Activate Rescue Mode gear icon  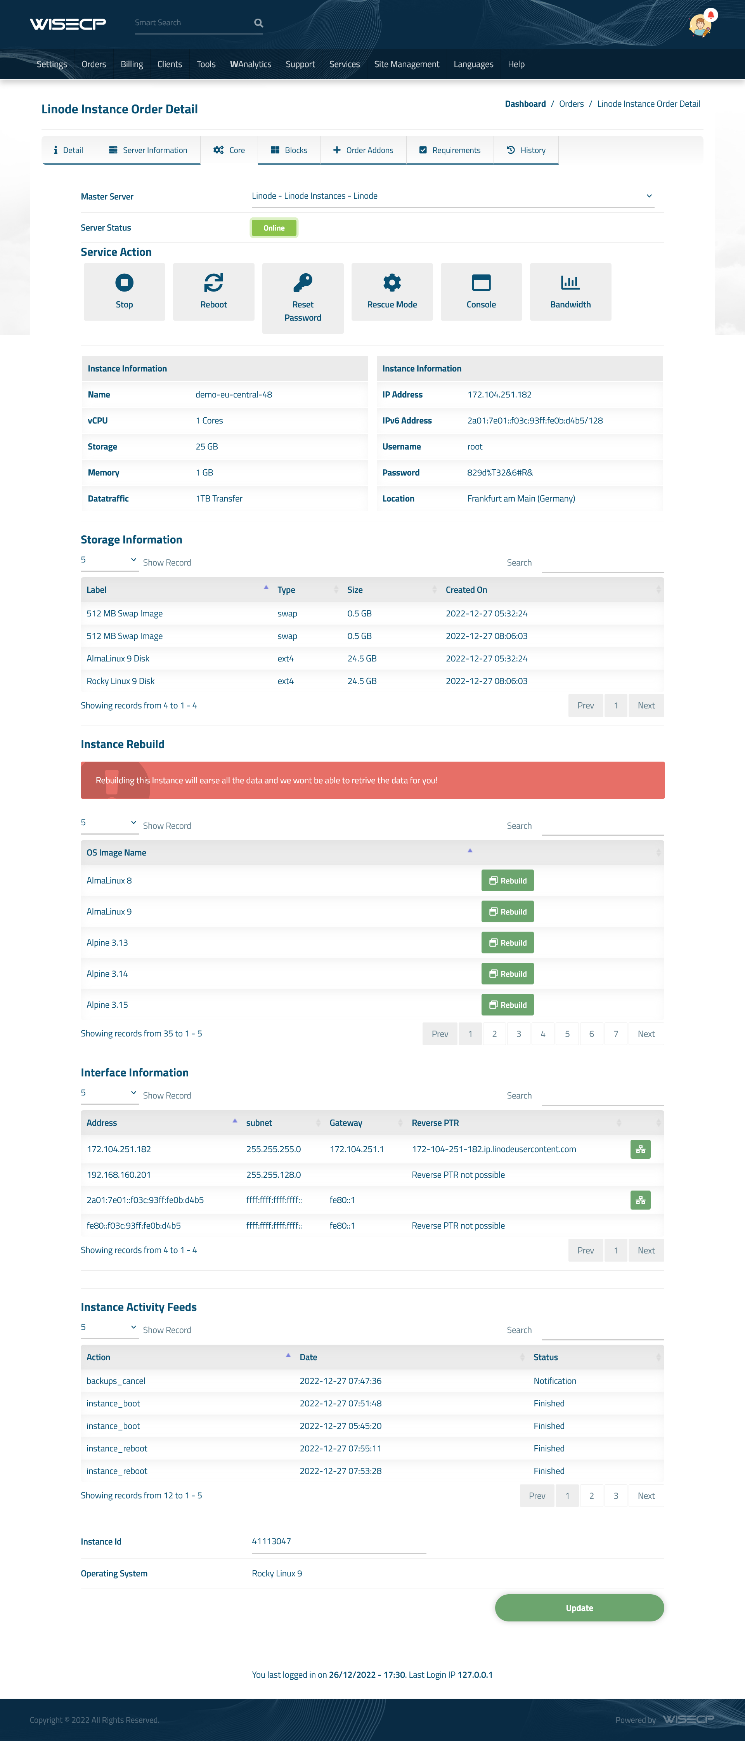tap(392, 282)
